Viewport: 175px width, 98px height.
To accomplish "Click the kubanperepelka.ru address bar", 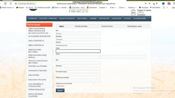I will pos(27,4).
